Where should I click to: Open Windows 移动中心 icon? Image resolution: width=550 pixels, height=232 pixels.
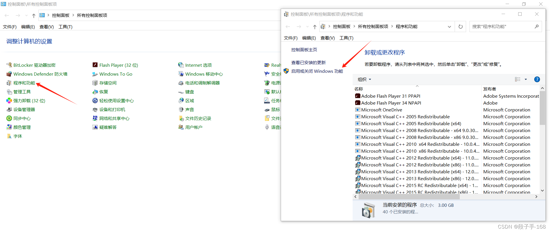coord(181,74)
